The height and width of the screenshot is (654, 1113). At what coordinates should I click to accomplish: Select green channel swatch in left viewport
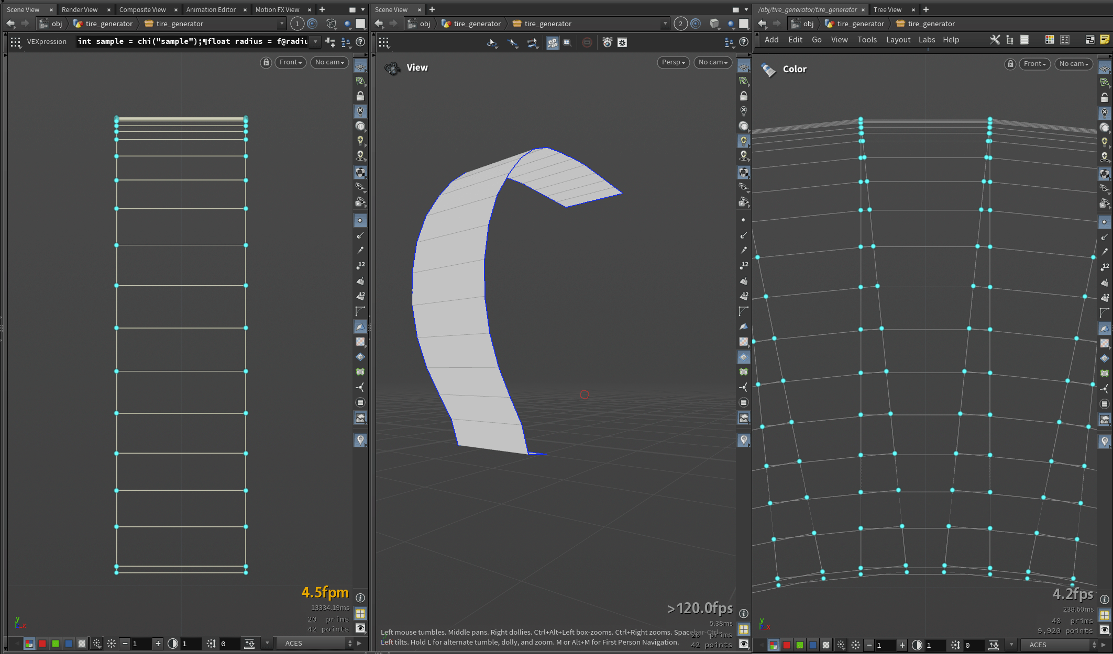coord(56,644)
